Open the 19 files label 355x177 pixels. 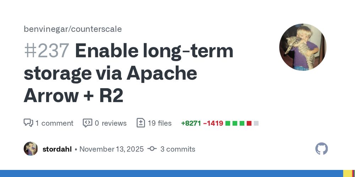[x=159, y=123]
